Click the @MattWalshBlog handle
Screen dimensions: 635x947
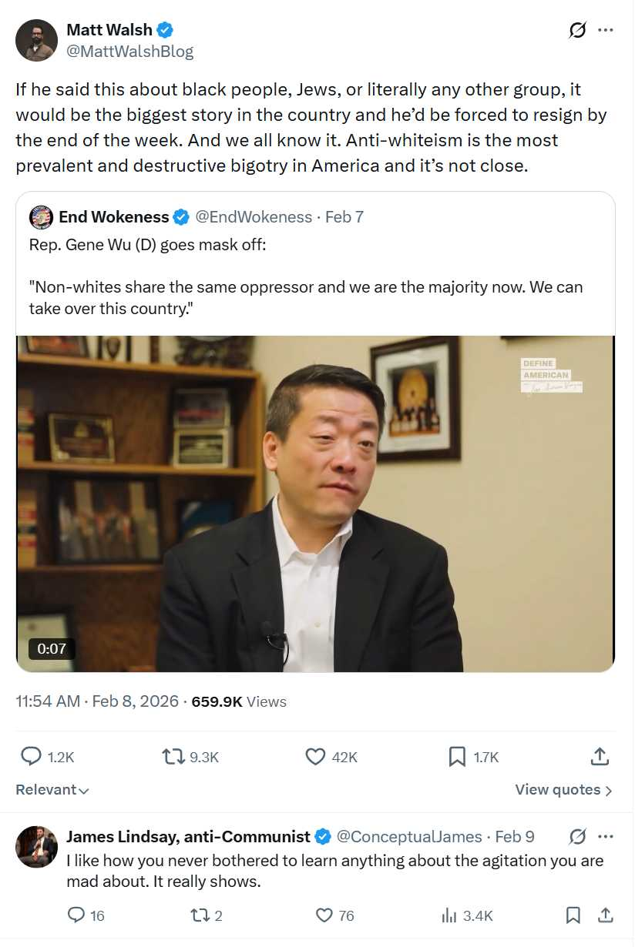coord(129,52)
